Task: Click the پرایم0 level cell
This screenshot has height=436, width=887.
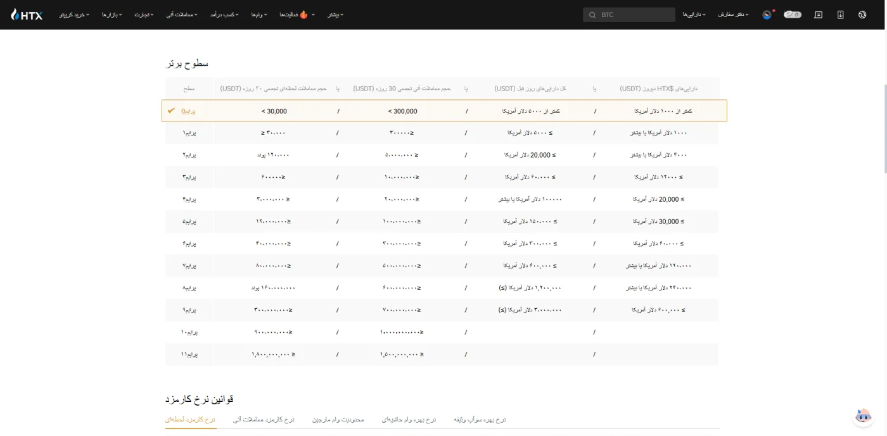Action: tap(189, 111)
